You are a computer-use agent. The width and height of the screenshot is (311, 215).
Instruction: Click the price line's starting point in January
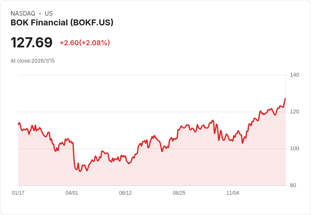point(18,124)
